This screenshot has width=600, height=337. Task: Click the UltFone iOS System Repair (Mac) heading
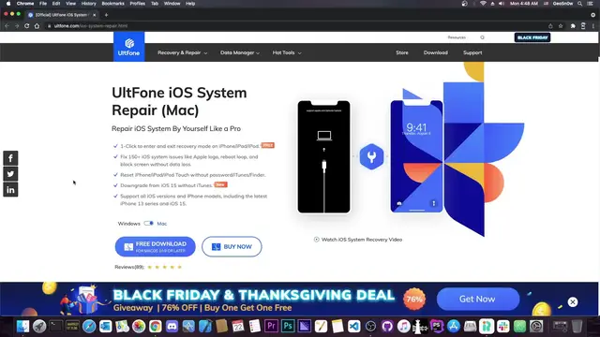click(x=179, y=101)
